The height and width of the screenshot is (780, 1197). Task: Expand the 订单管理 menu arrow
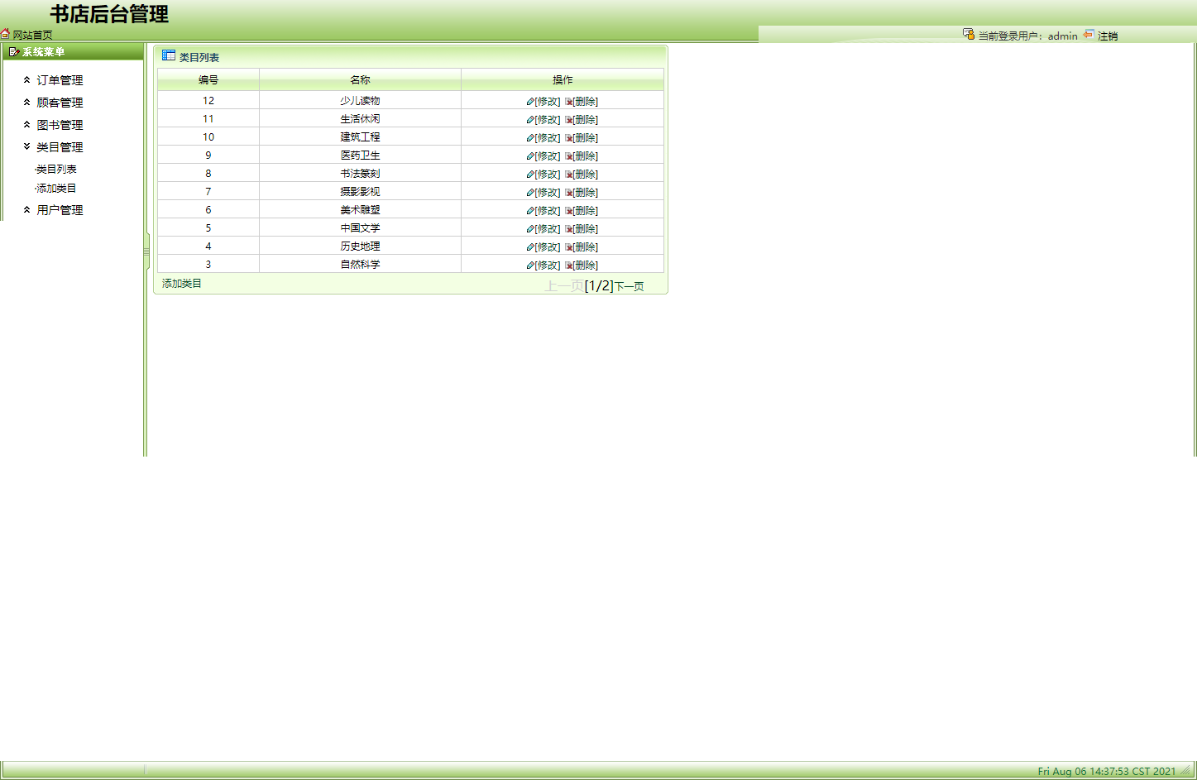tap(26, 80)
